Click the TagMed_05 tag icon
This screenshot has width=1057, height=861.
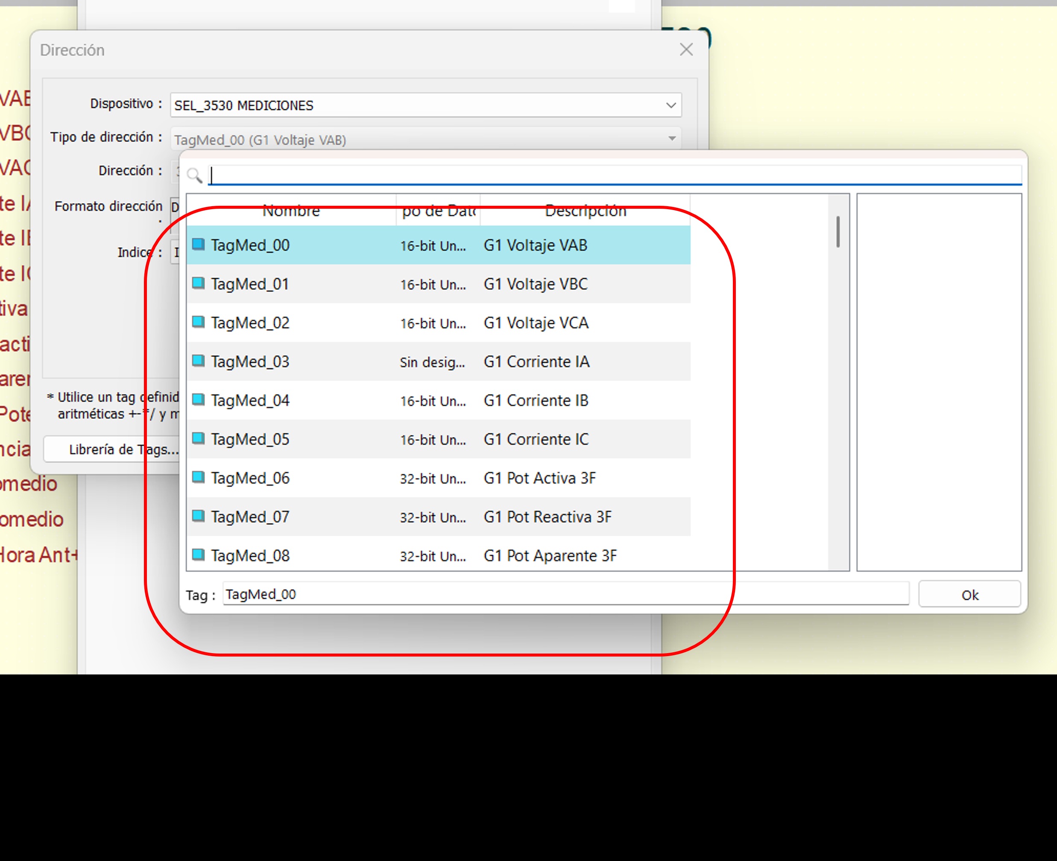(199, 438)
